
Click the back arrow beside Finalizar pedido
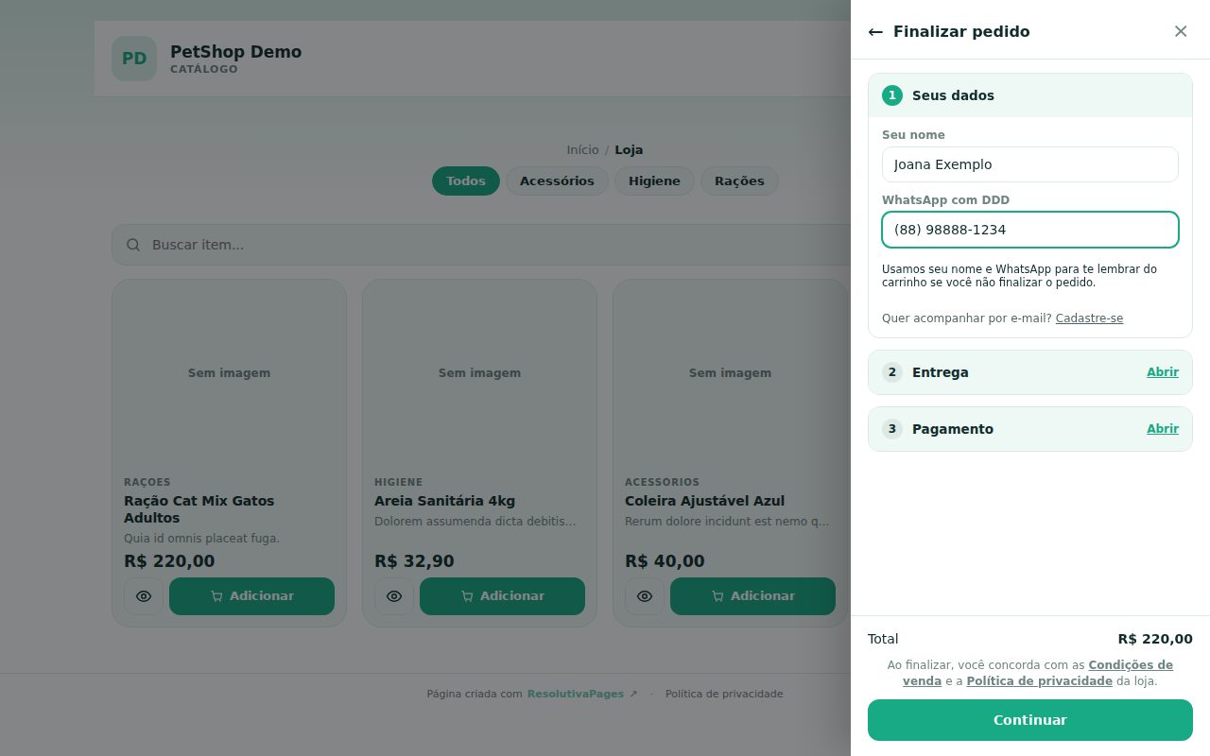click(875, 32)
